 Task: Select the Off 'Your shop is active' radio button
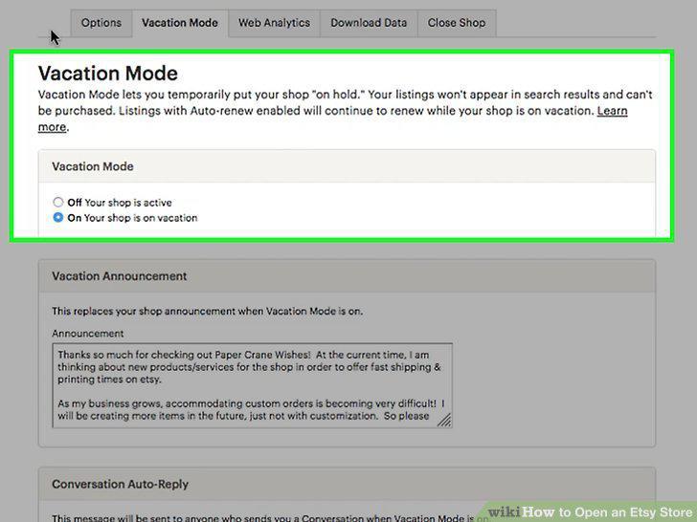[x=58, y=203]
